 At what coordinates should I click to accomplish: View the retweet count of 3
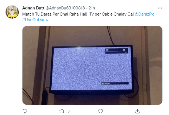click(x=69, y=111)
